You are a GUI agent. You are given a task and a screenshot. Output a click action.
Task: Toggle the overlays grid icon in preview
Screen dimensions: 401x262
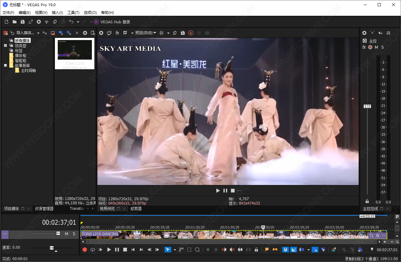161,33
